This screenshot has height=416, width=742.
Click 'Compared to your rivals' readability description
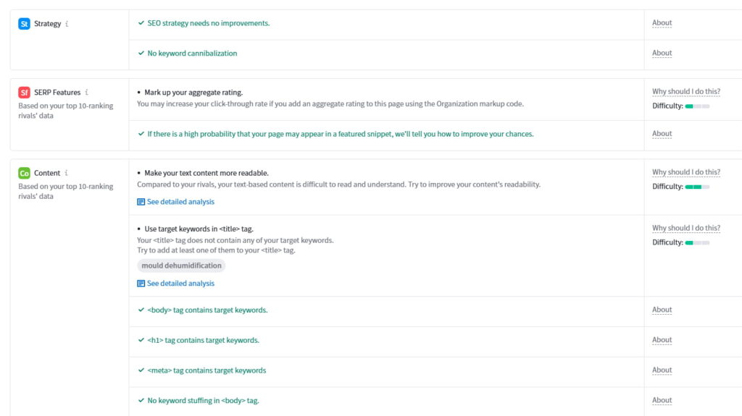[339, 184]
